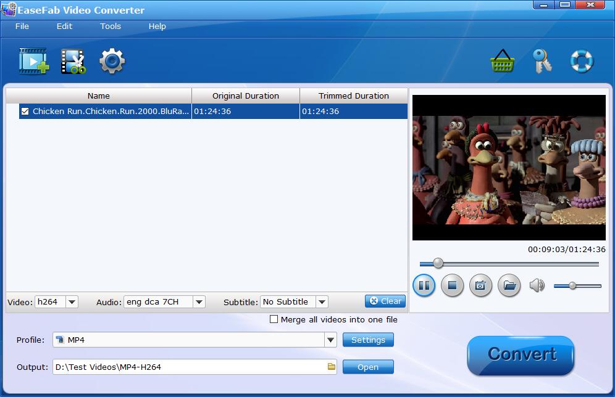Select the Chicken Run file row
615x397 pixels.
pyautogui.click(x=214, y=111)
